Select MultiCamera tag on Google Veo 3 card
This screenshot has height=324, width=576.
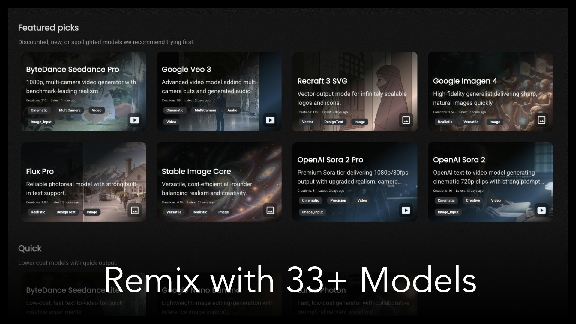click(x=205, y=110)
